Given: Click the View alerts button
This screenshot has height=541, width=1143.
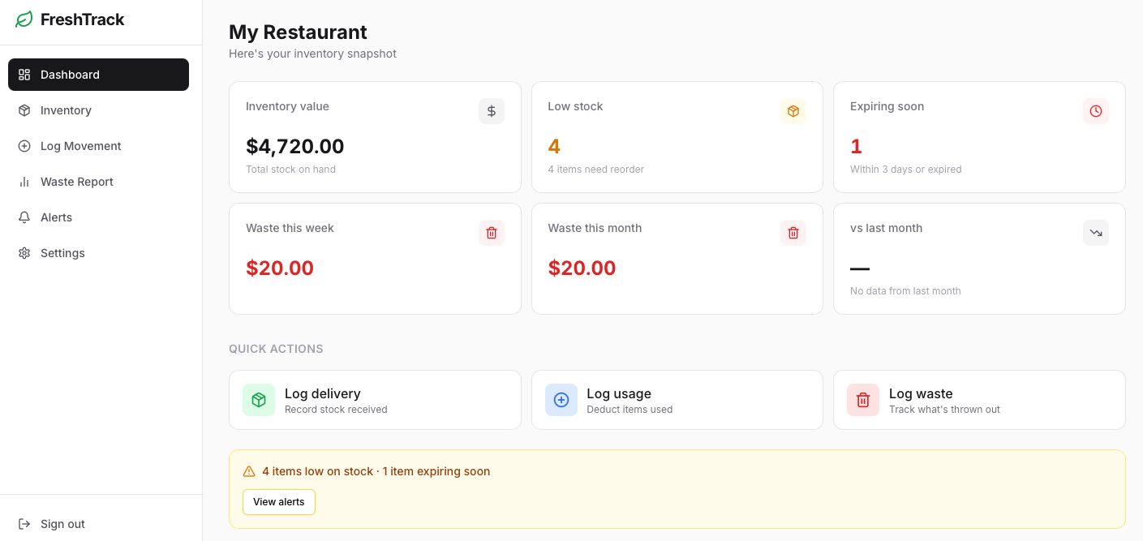Looking at the screenshot, I should 278,502.
